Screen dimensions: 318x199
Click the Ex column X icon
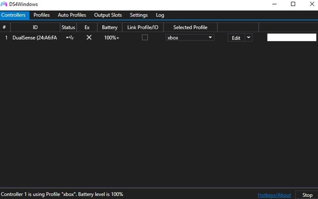click(89, 37)
